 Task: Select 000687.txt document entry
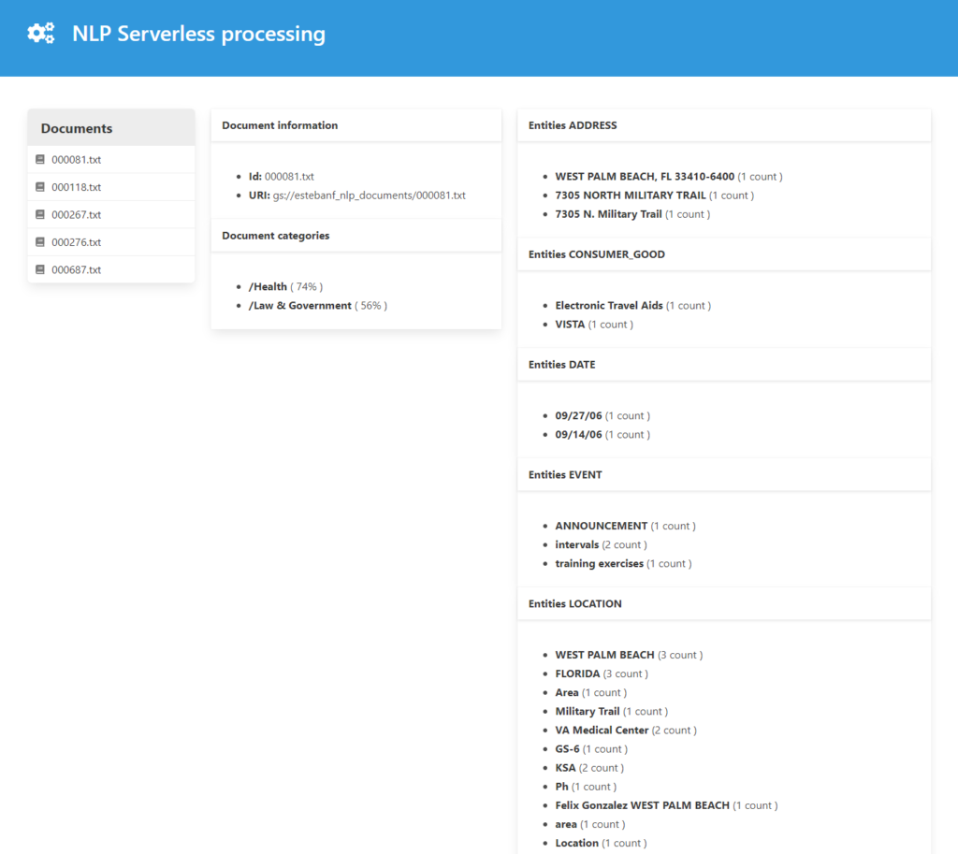point(111,269)
